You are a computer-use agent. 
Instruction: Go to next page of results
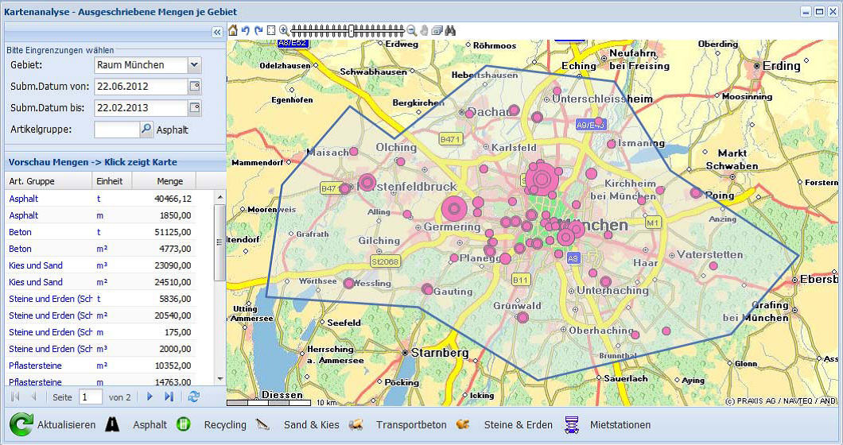tap(150, 396)
